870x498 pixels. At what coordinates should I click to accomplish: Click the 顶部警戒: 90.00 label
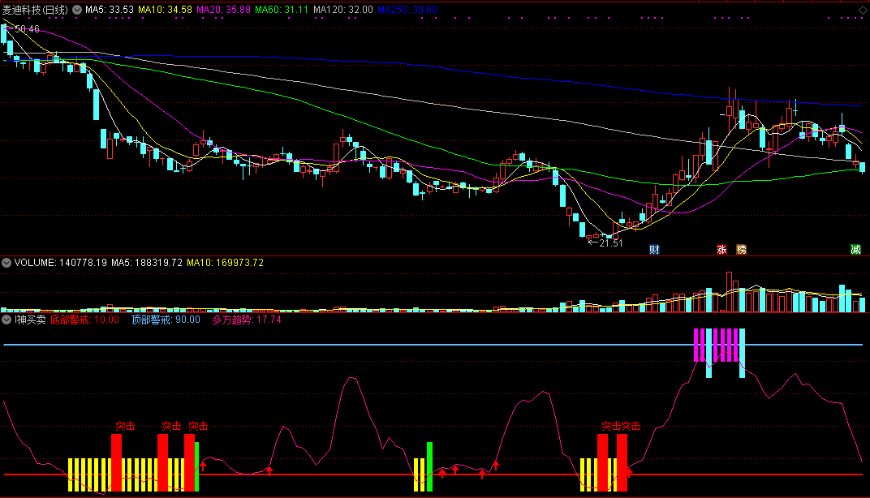click(166, 320)
